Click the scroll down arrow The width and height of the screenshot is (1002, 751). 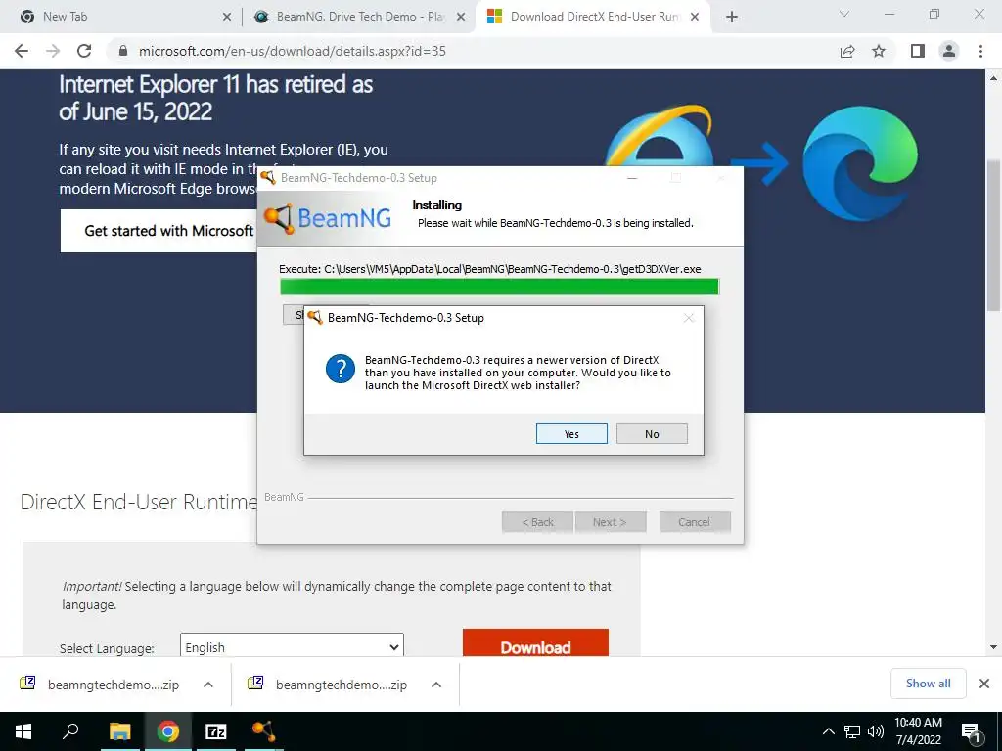point(994,647)
